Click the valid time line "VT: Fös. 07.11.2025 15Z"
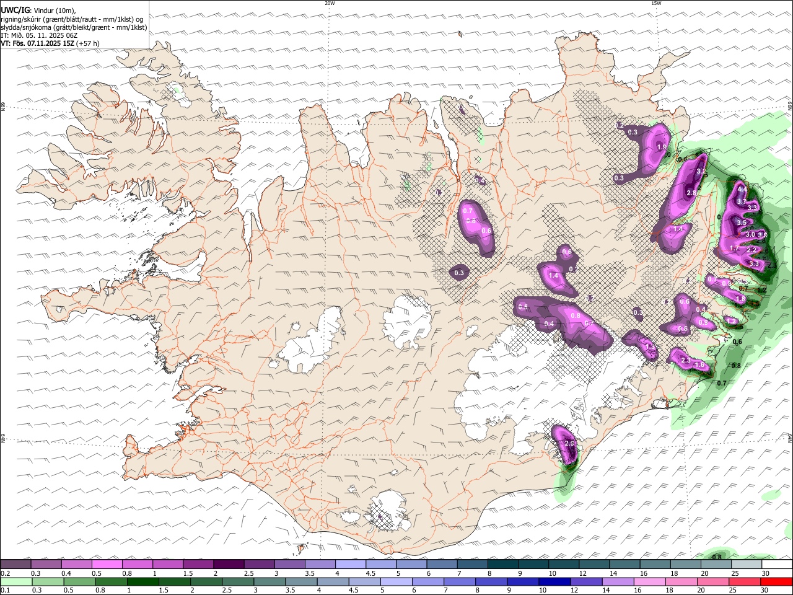This screenshot has height=595, width=793. 37,43
